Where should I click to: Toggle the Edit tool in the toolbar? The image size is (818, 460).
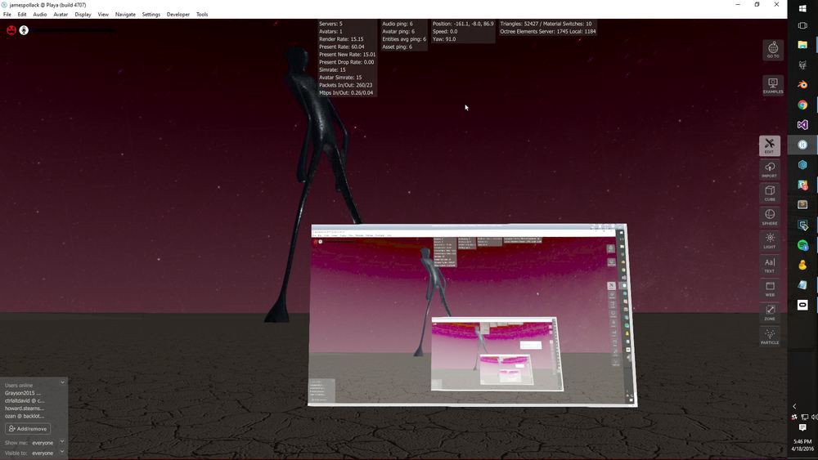click(x=769, y=145)
